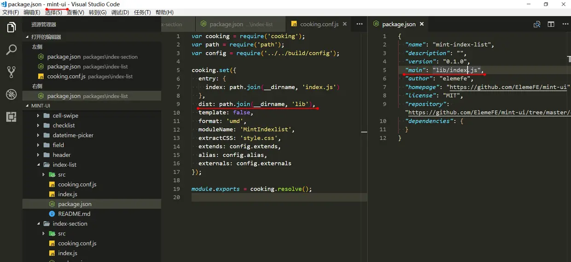Screen dimensions: 571x262
Task: Follow the repository GitHub URL link
Action: [x=489, y=112]
